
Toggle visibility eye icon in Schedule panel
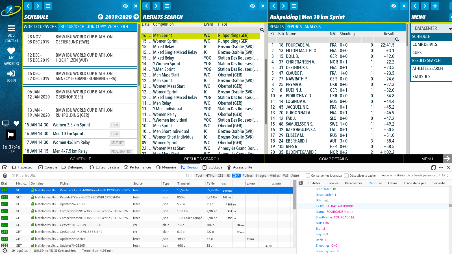pos(125,6)
